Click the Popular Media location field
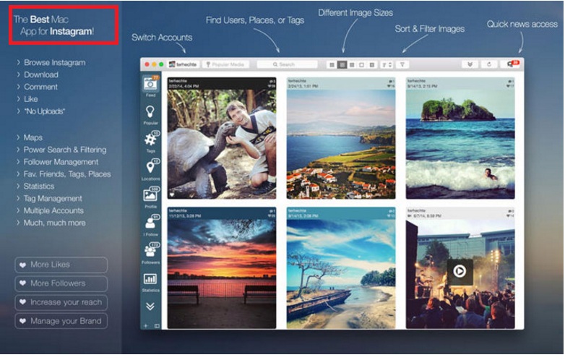Viewport: 578px width, 360px height. 225,64
